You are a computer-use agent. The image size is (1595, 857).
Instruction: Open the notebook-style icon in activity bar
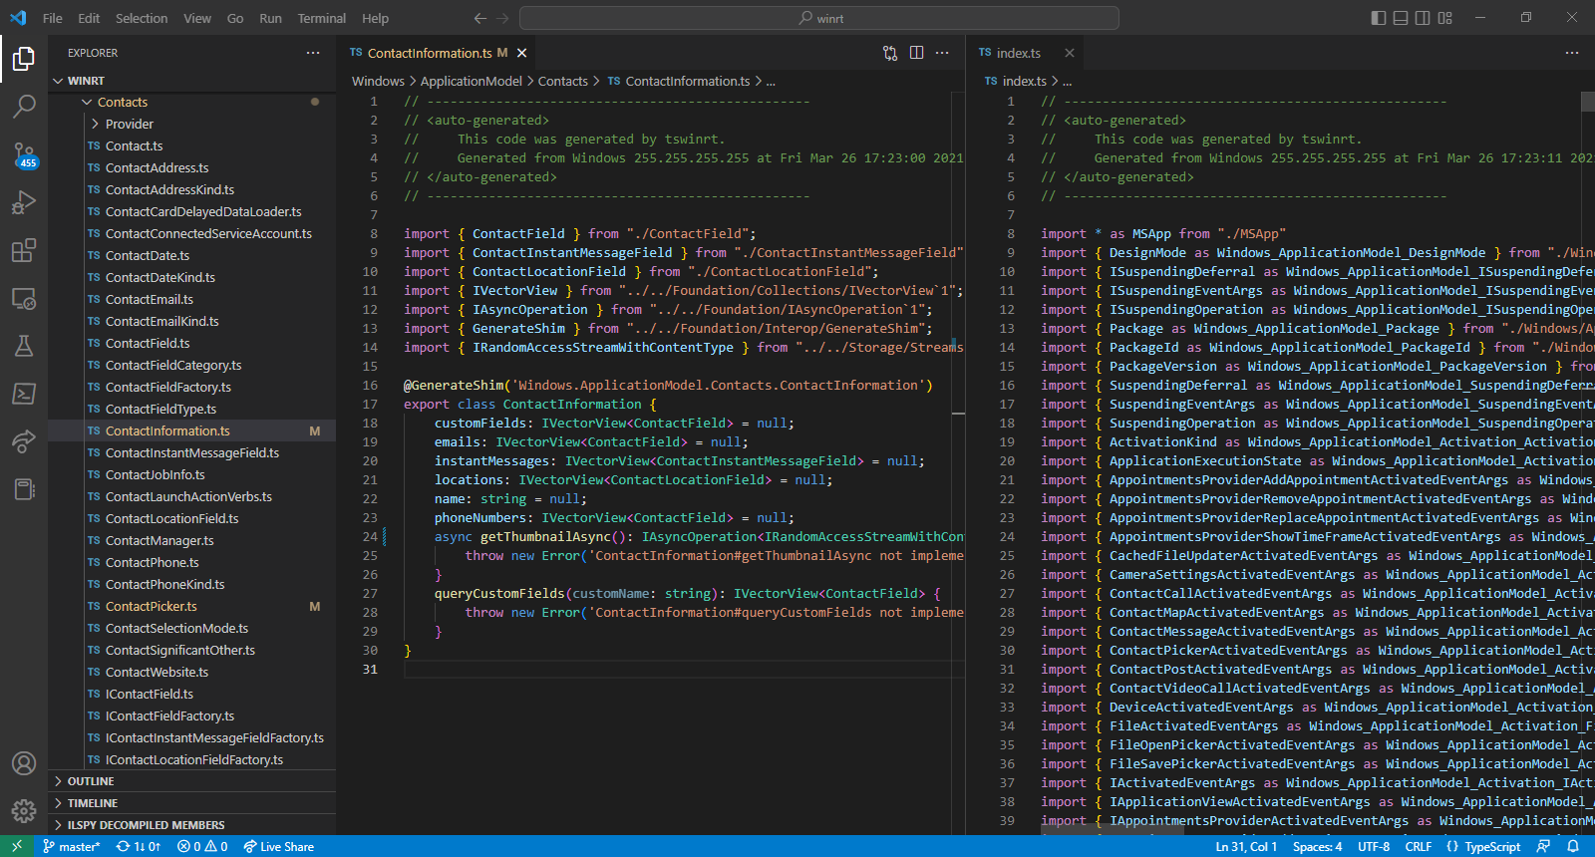(24, 489)
